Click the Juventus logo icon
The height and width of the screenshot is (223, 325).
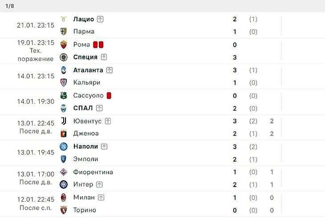(x=63, y=121)
